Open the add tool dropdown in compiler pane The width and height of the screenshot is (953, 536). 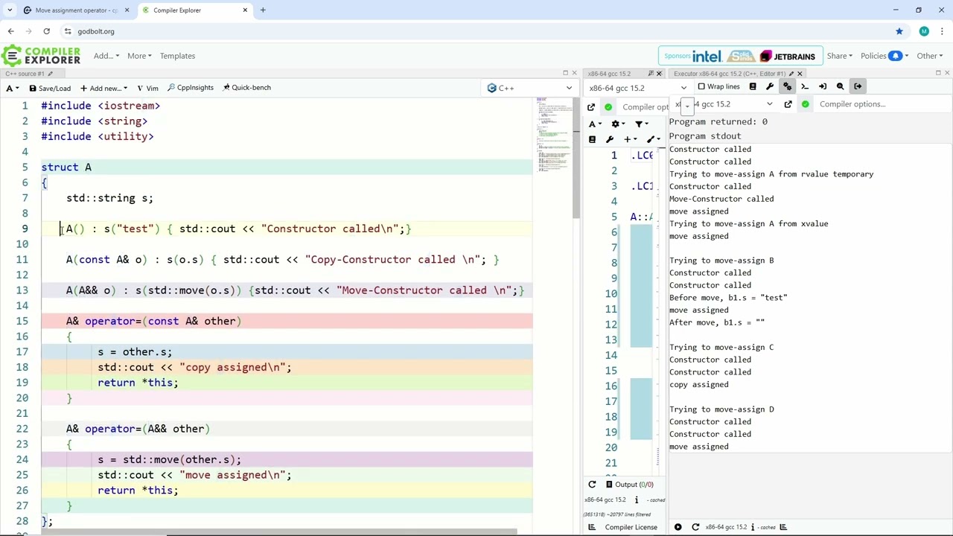(653, 139)
